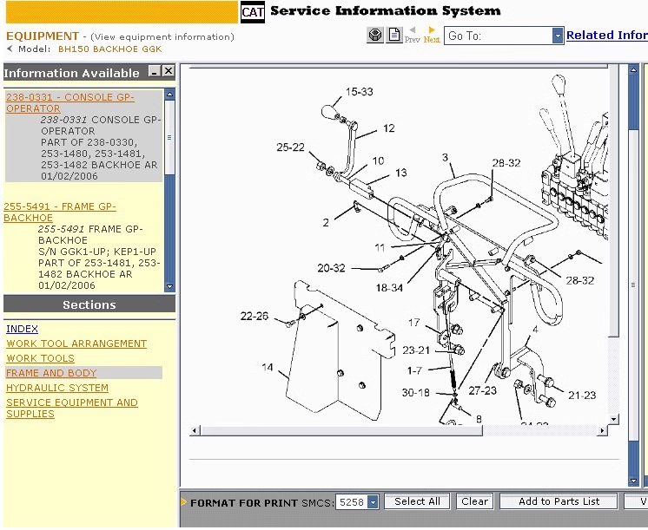
Task: Click the Select All button
Action: pos(417,501)
